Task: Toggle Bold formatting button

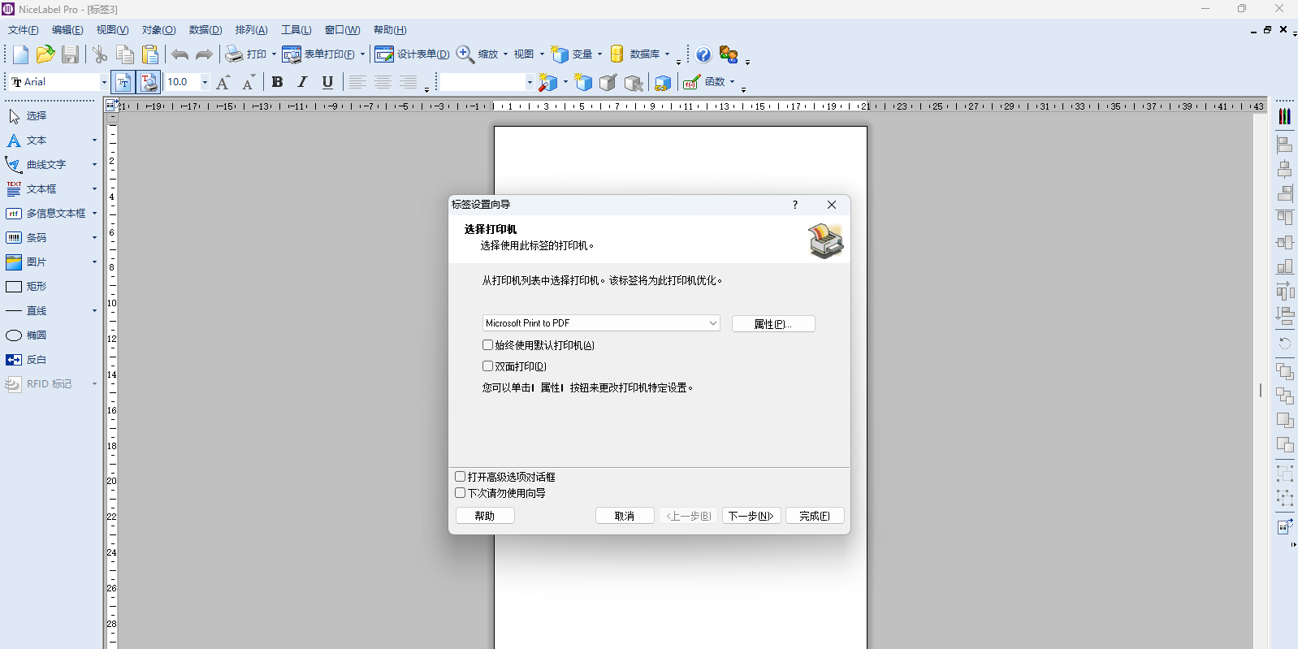Action: pos(277,82)
